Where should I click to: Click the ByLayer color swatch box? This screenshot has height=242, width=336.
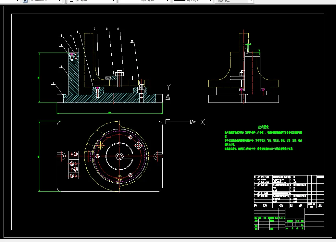(71, 1)
